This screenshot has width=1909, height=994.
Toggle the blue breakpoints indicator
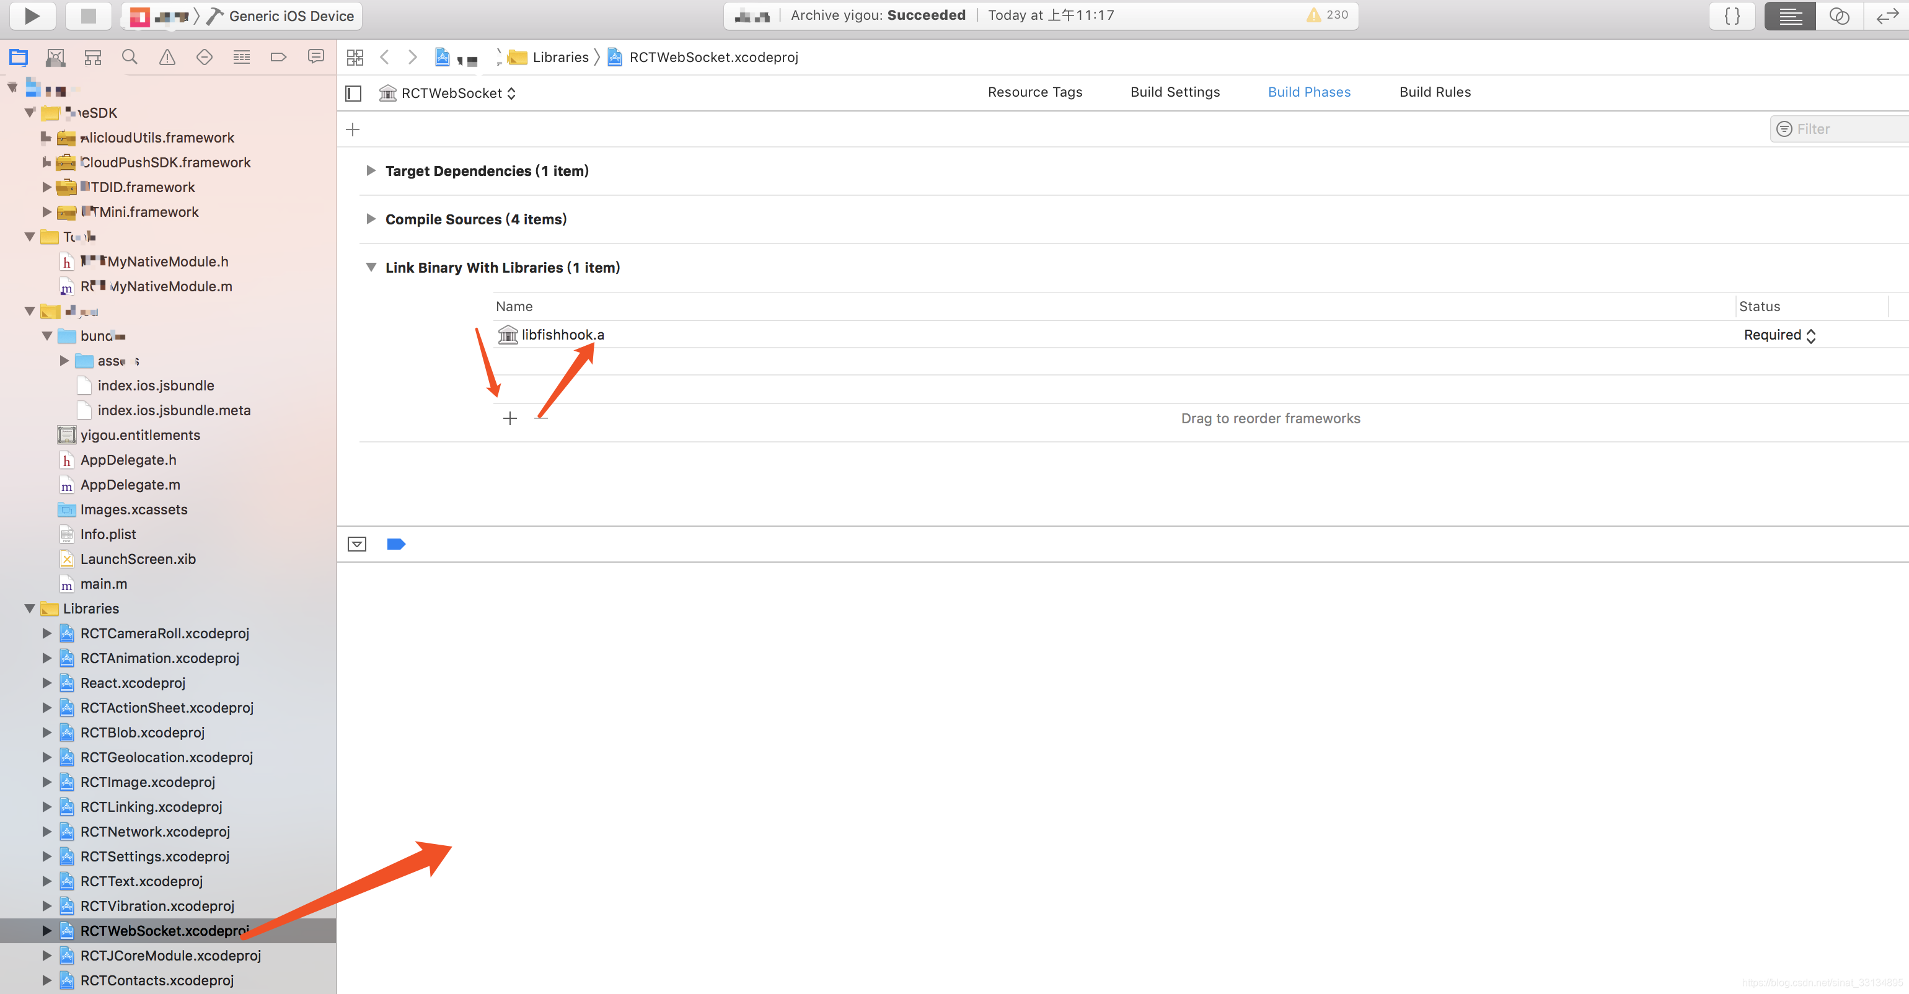click(x=397, y=544)
